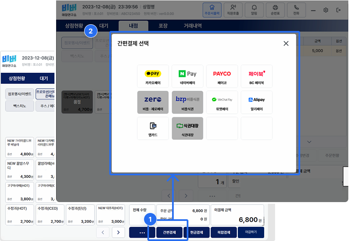Viewport: 350px width, 241px height.
Task: Choose Alipay (알리페이) payment
Action: (x=257, y=102)
